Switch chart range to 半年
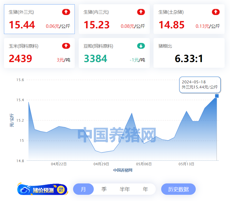Viewport: 230px width, 201px height. [125, 189]
